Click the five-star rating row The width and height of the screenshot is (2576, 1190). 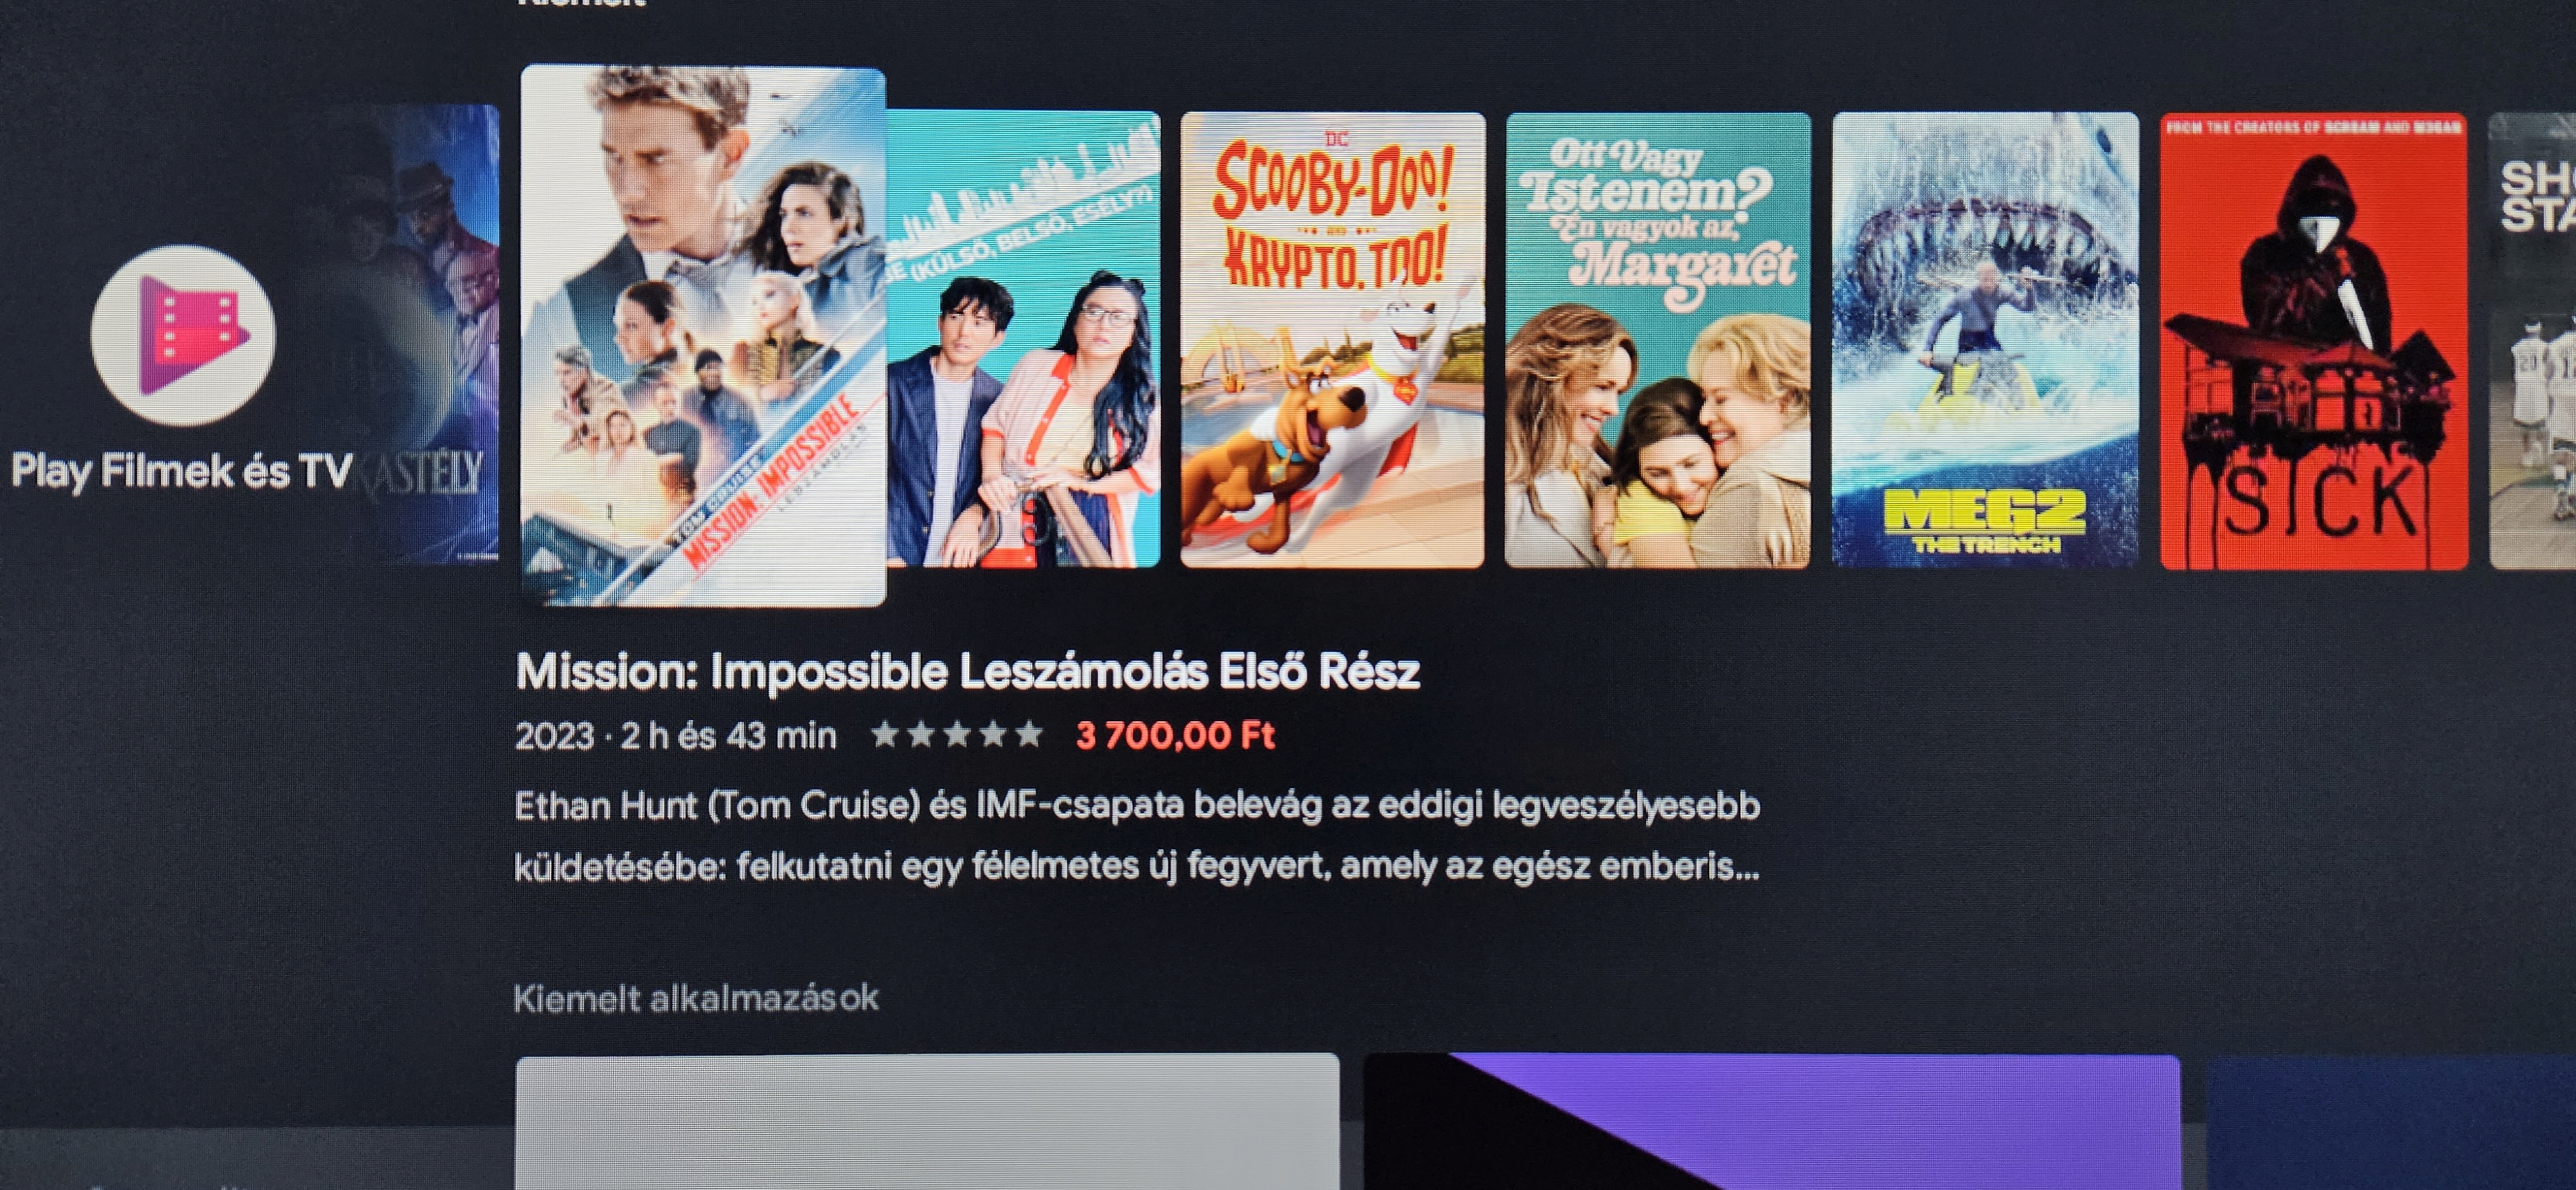click(x=956, y=735)
